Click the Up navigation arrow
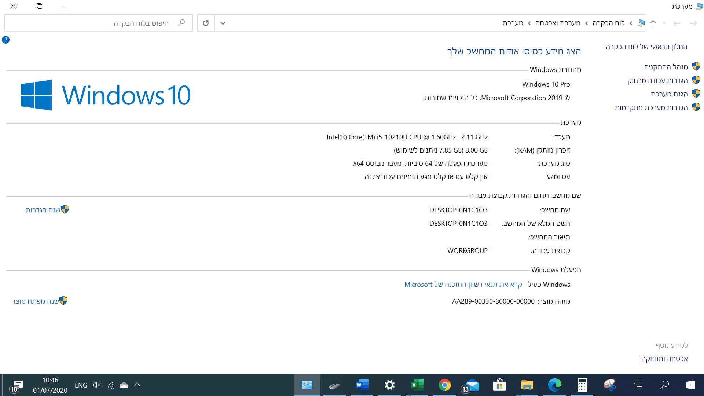This screenshot has width=704, height=396. click(653, 23)
